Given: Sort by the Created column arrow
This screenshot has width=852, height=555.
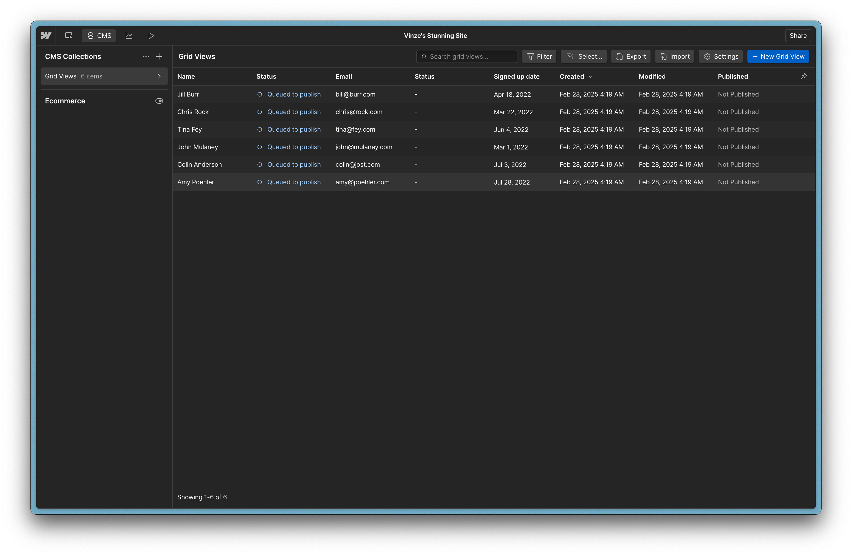Looking at the screenshot, I should click(x=591, y=77).
